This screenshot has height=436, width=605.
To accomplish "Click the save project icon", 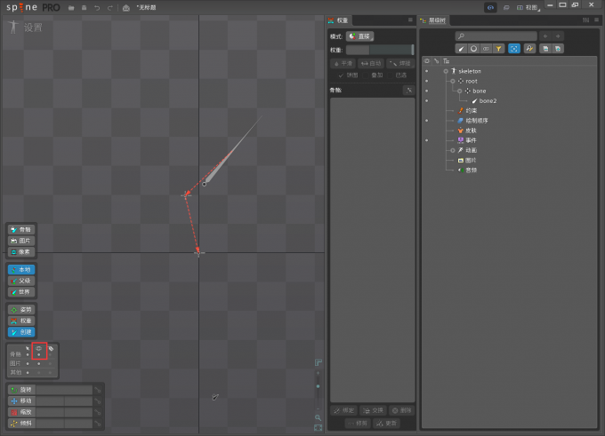I will [x=84, y=8].
